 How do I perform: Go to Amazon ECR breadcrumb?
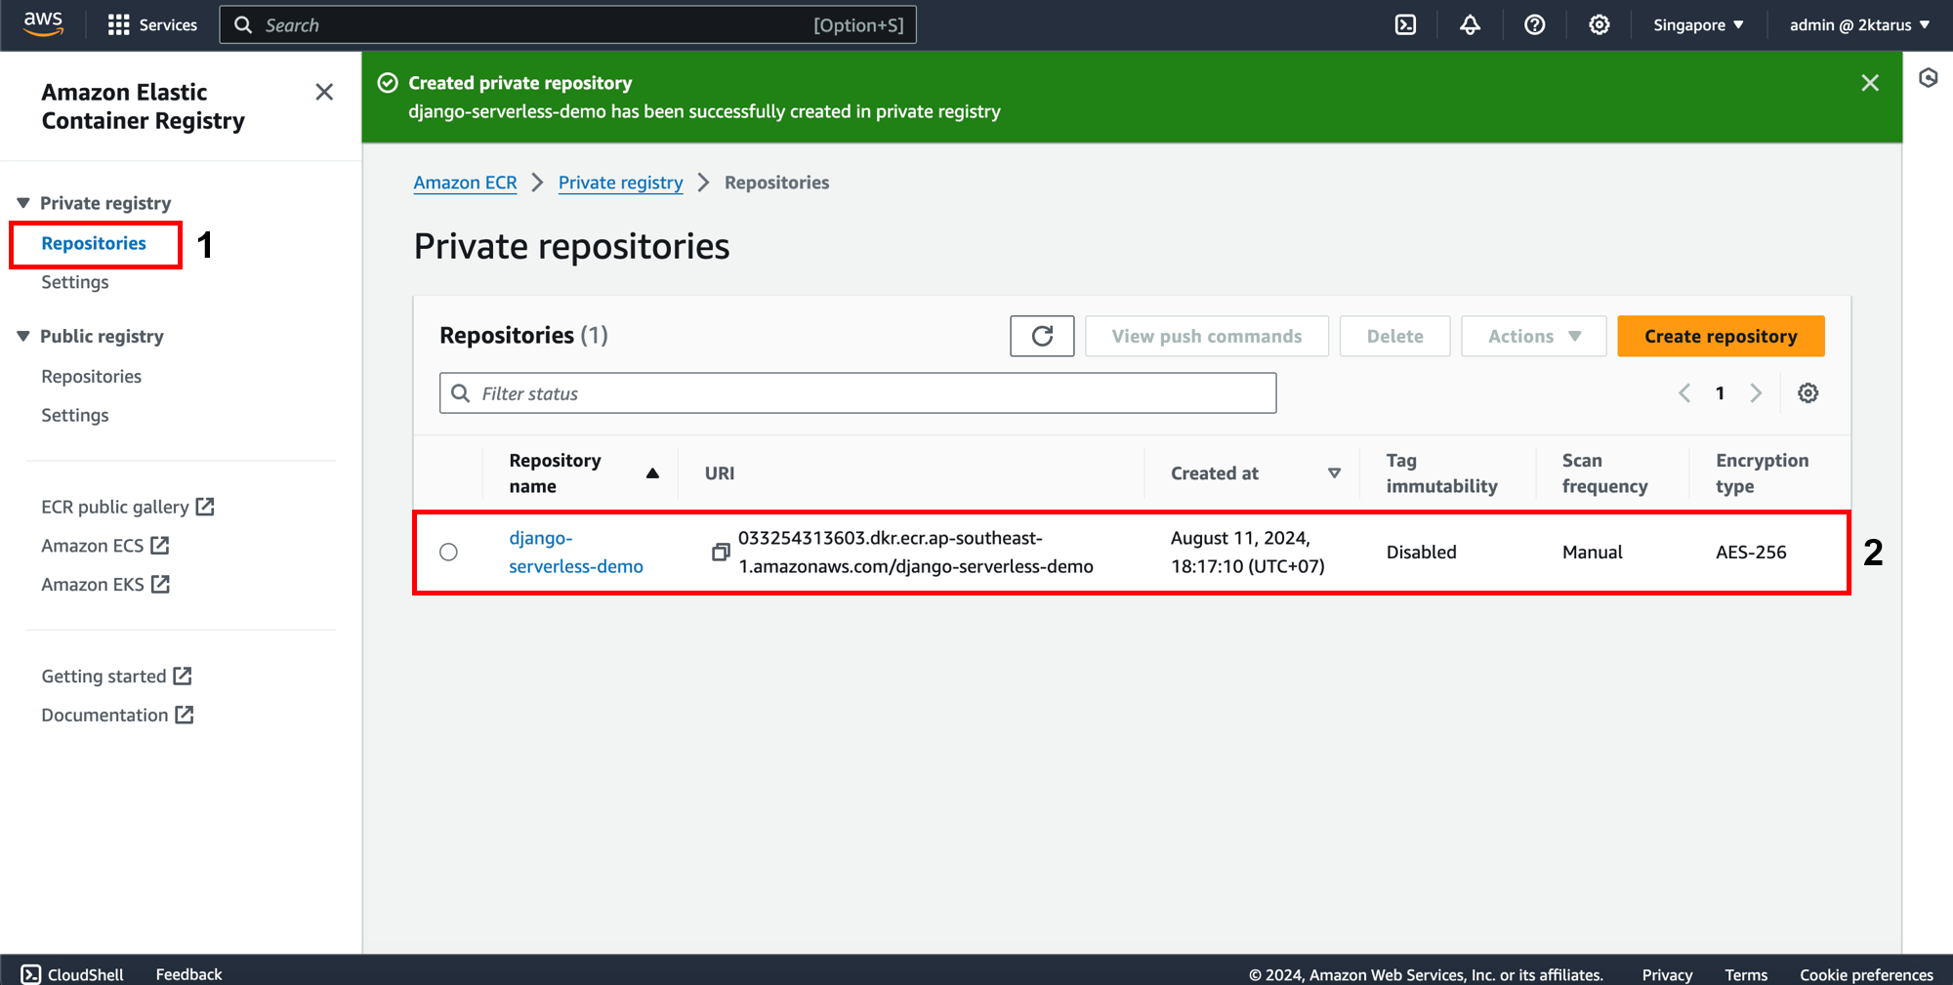point(465,183)
